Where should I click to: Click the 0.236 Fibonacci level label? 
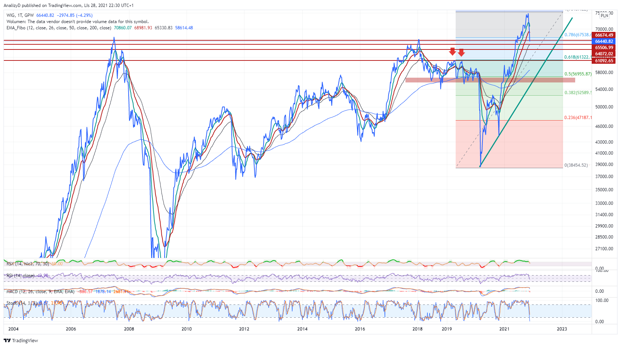click(x=578, y=118)
